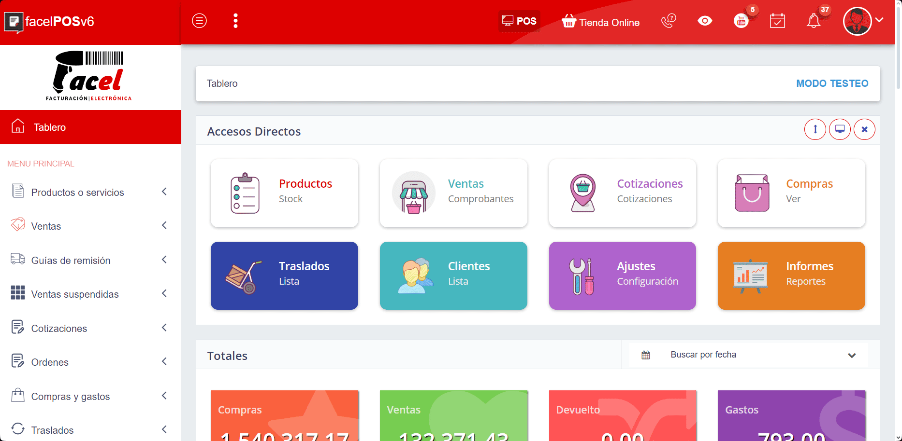The height and width of the screenshot is (441, 902).
Task: Open the POS button in top bar
Action: [519, 21]
